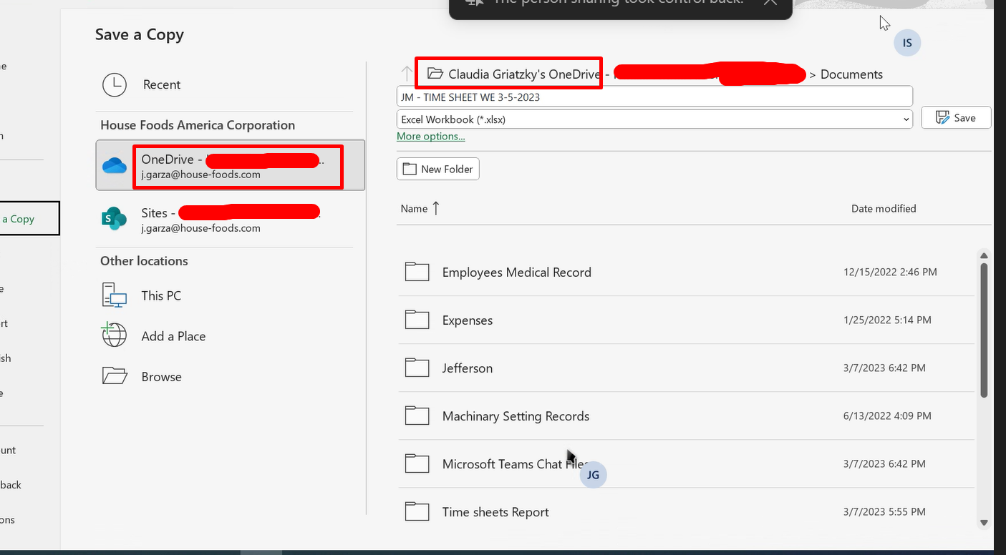Image resolution: width=1006 pixels, height=555 pixels.
Task: Open the Jefferson folder
Action: (467, 368)
